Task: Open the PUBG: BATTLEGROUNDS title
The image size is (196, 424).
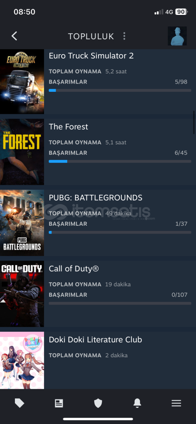Action: click(x=95, y=197)
